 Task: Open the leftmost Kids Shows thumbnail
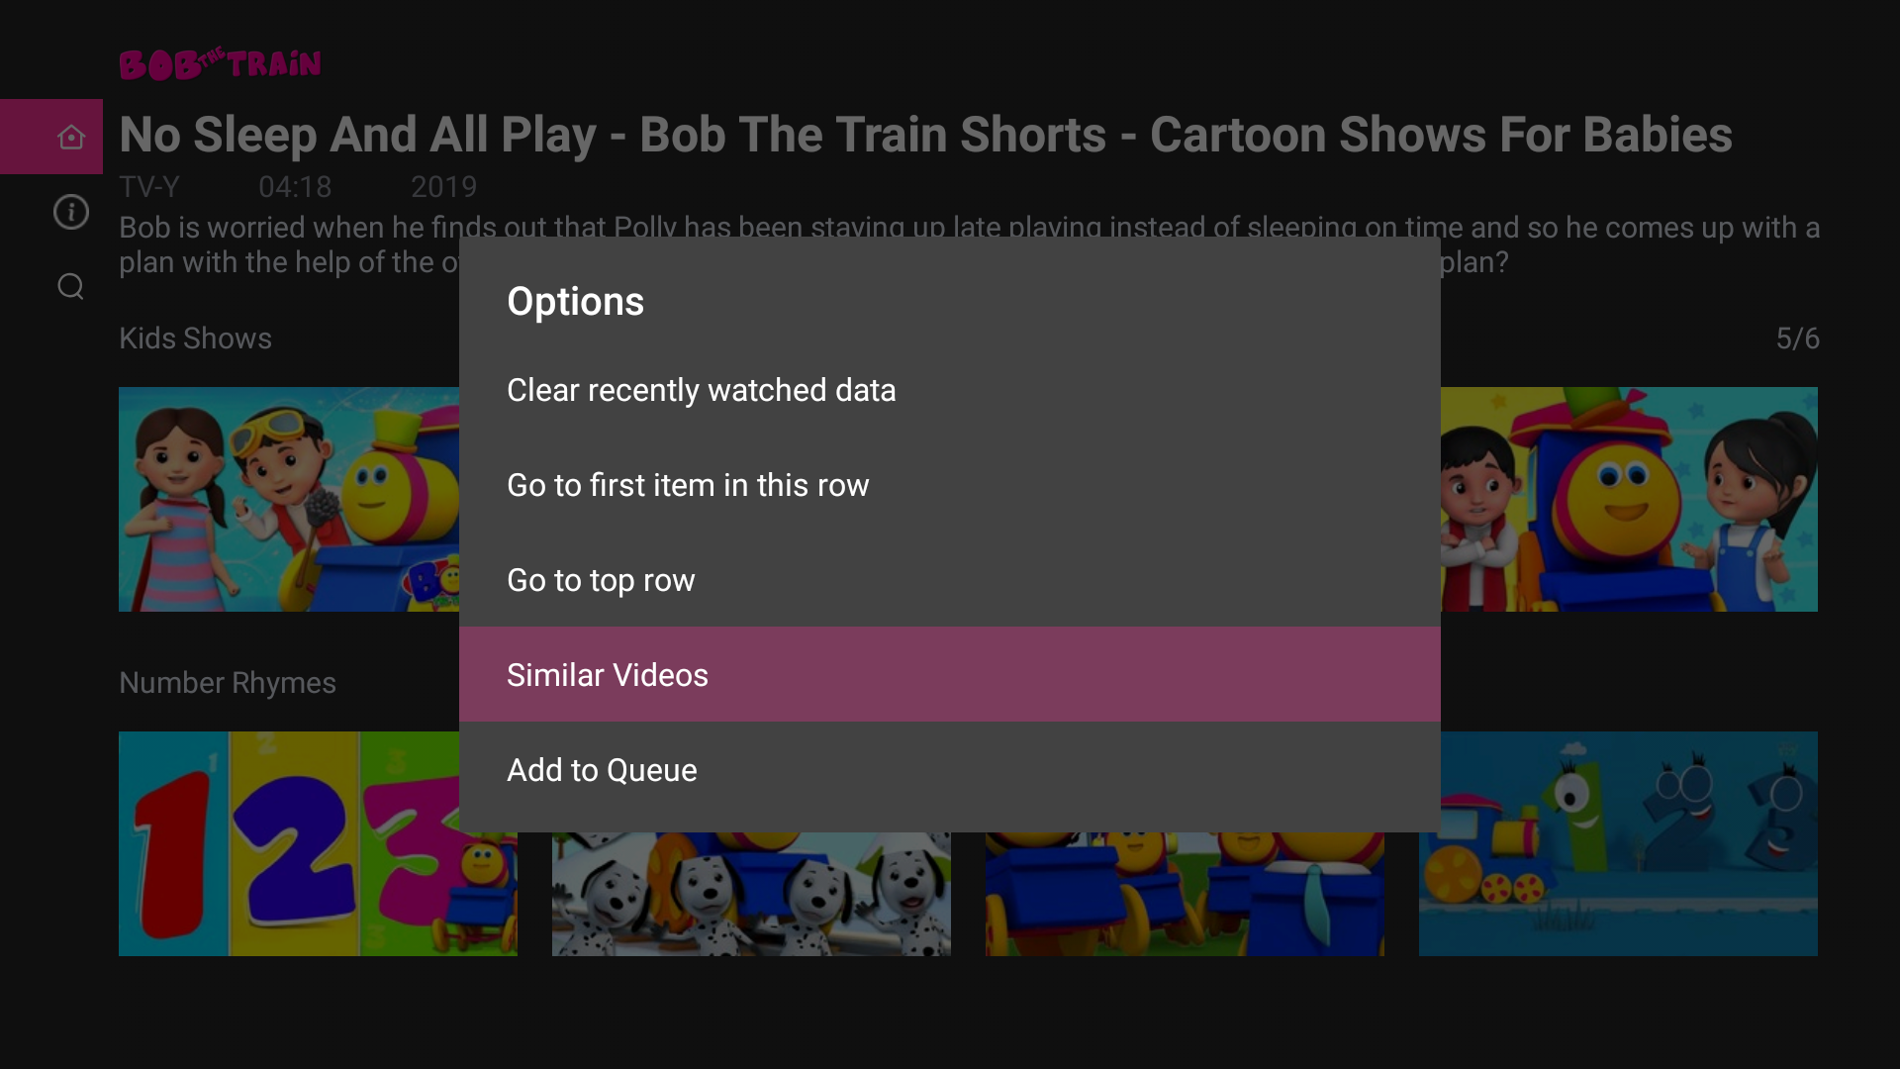pyautogui.click(x=287, y=499)
